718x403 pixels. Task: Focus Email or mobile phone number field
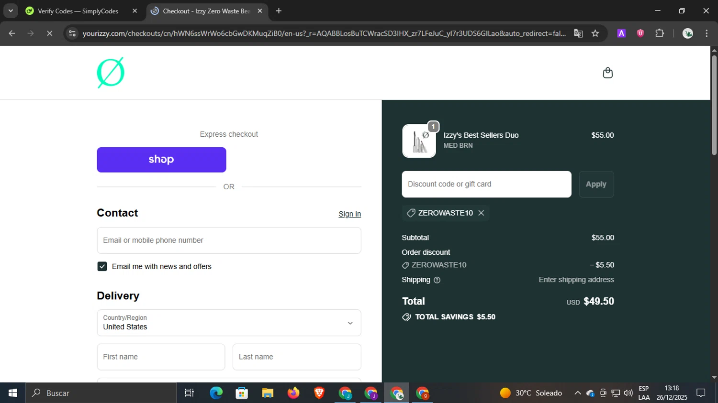pyautogui.click(x=229, y=240)
